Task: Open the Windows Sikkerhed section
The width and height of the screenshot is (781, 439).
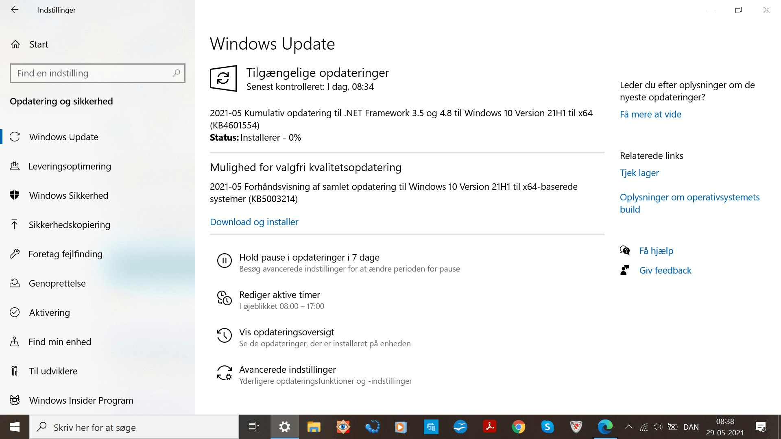Action: [x=68, y=196]
